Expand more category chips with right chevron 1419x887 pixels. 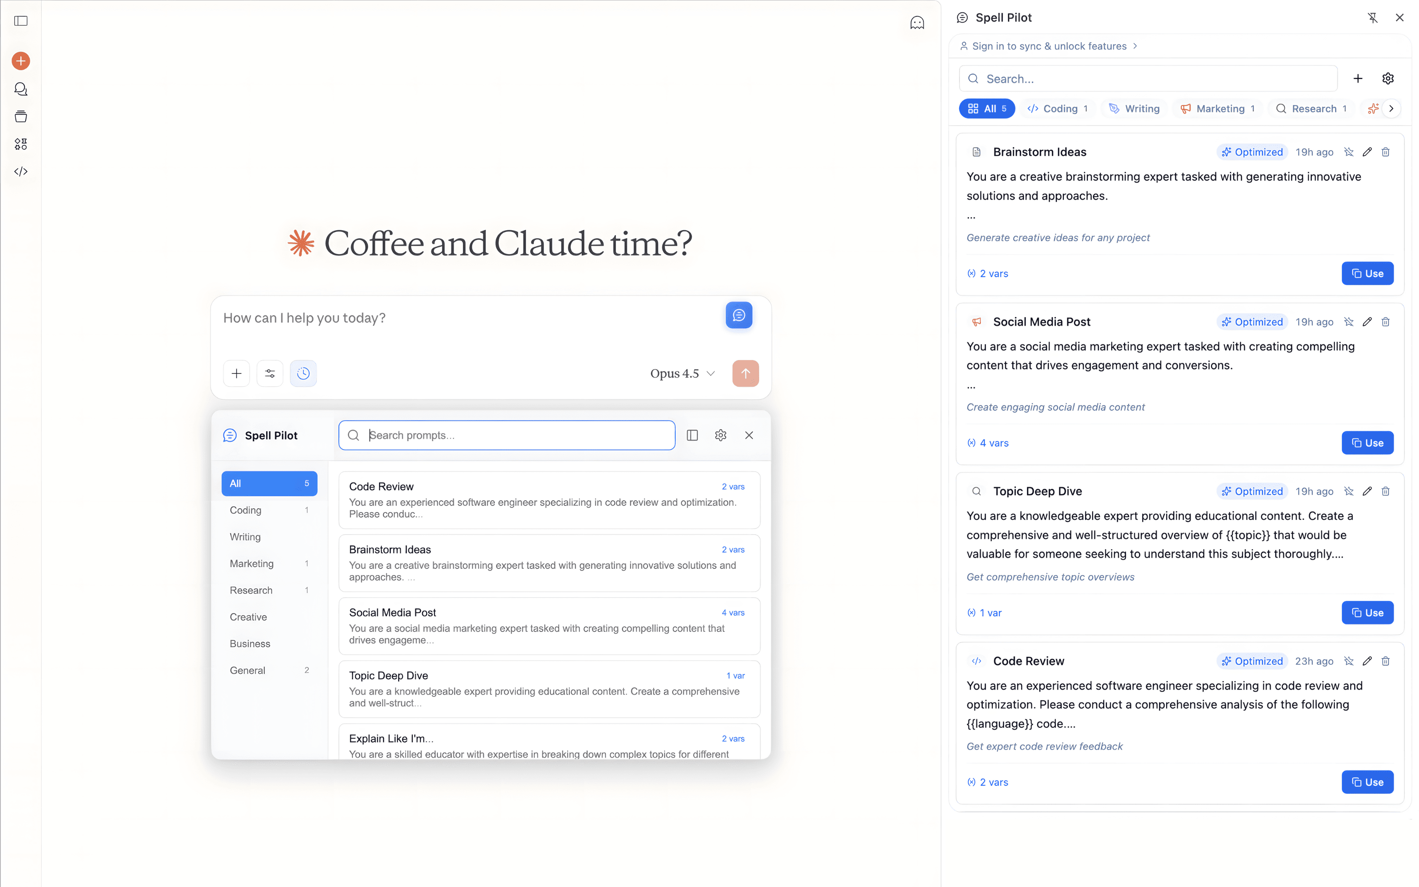pyautogui.click(x=1391, y=109)
